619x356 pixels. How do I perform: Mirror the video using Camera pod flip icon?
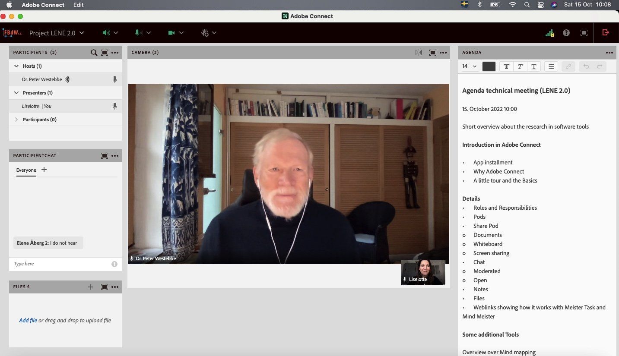[x=419, y=53]
